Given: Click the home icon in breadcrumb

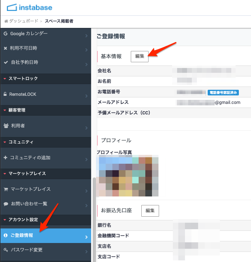Looking at the screenshot, I should point(6,21).
